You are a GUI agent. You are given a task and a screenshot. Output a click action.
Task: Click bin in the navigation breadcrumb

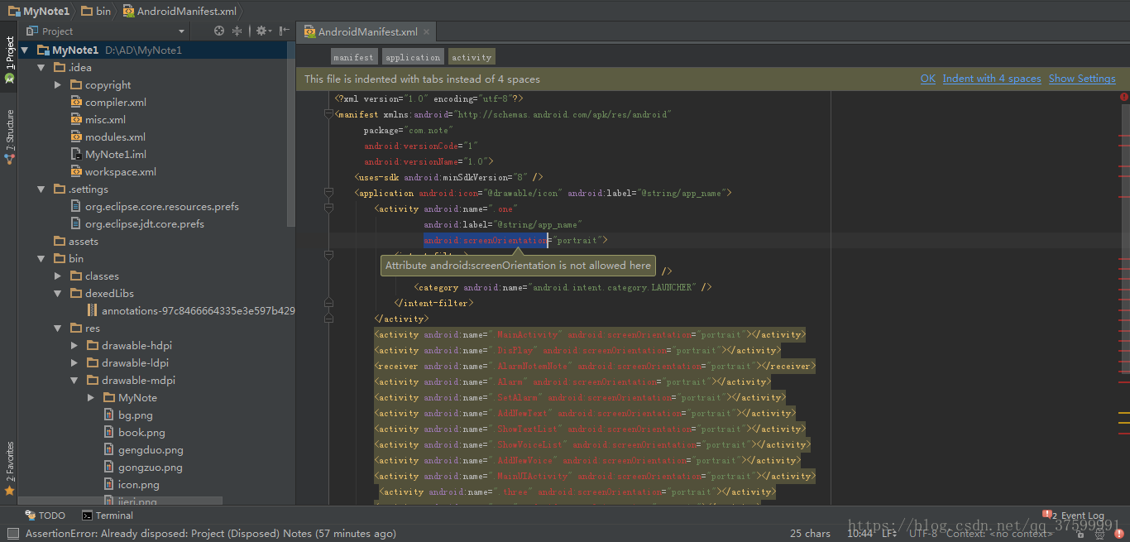pos(96,12)
